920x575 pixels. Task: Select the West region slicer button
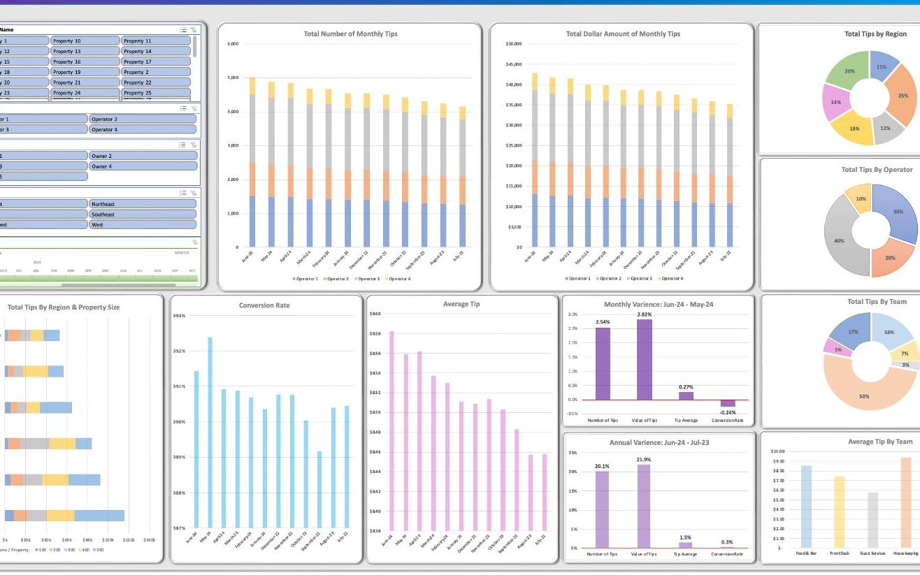tap(143, 225)
